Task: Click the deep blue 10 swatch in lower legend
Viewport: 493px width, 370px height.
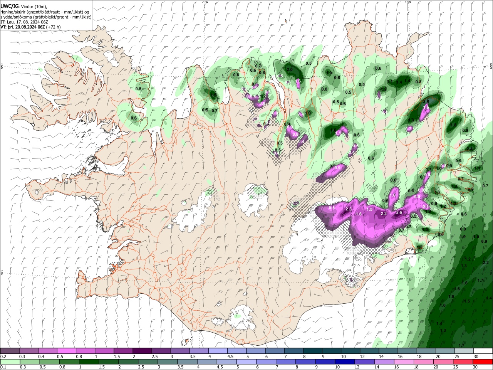Action: [344, 362]
